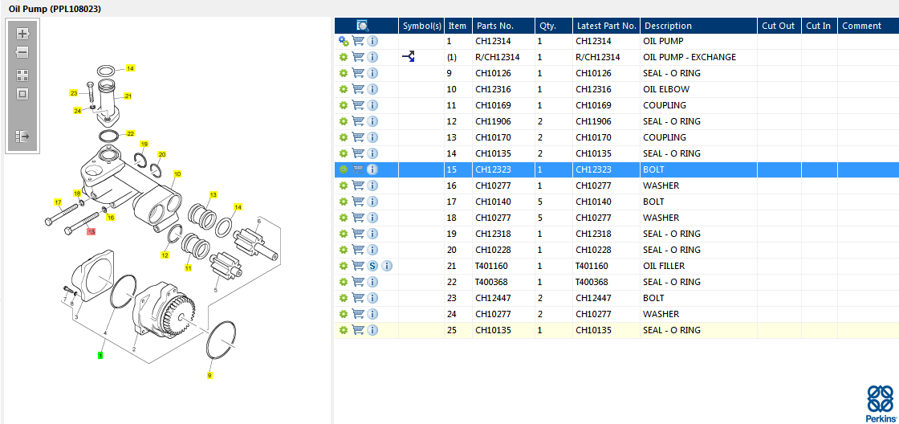Select green callout 1 on the diagram
Image resolution: width=899 pixels, height=424 pixels.
[100, 355]
